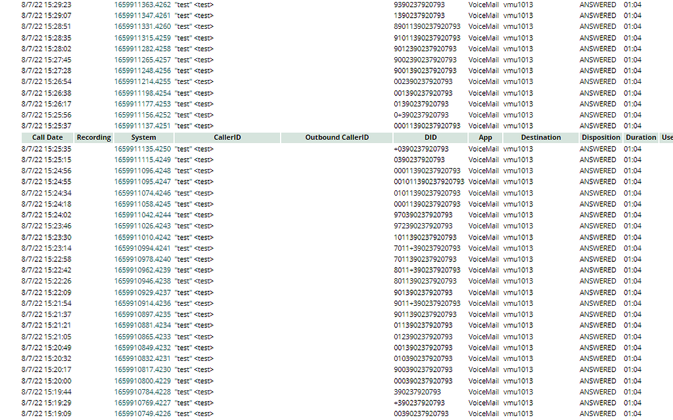673x420 pixels.
Task: Sort records by the Call Date column
Action: point(47,137)
